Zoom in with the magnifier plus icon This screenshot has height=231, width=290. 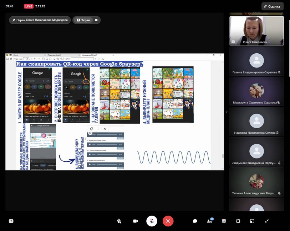pos(61,59)
